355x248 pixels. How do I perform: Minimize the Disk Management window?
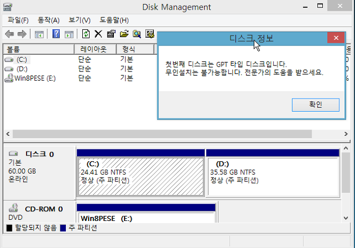[305, 7]
